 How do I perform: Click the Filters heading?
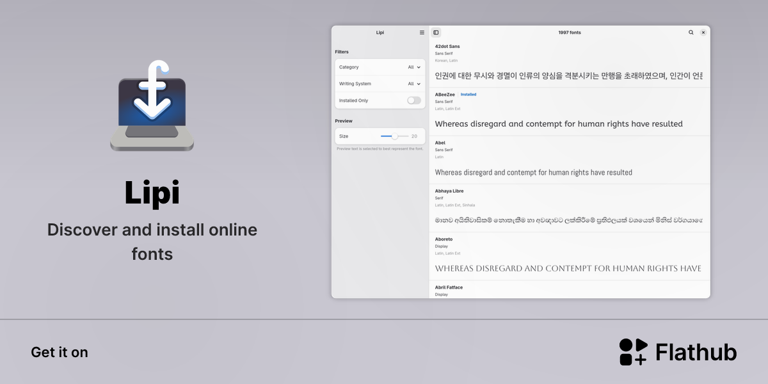[342, 52]
